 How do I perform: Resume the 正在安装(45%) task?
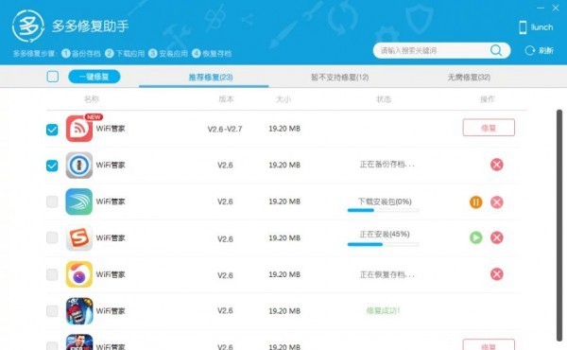point(476,237)
